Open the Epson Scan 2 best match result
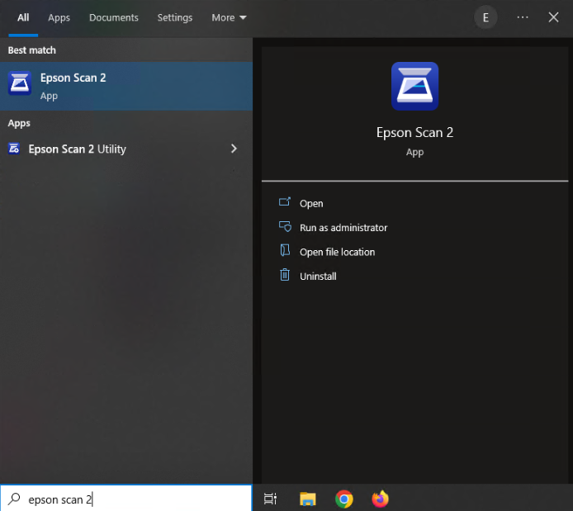Viewport: 573px width, 511px height. (x=126, y=86)
